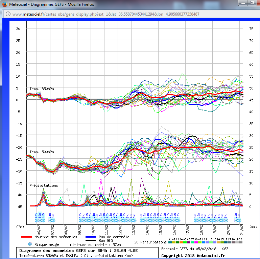Click the 'Run GFS' legend label
Screen dimensions: 260x259
click(x=106, y=240)
